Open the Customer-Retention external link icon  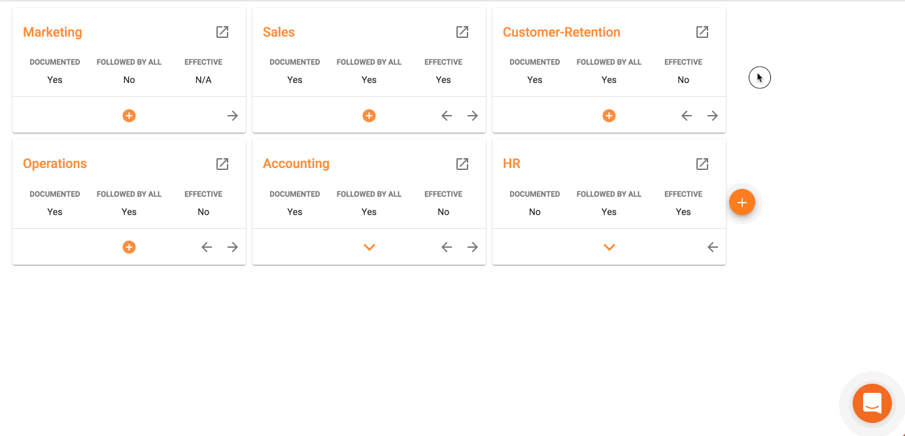coord(702,31)
